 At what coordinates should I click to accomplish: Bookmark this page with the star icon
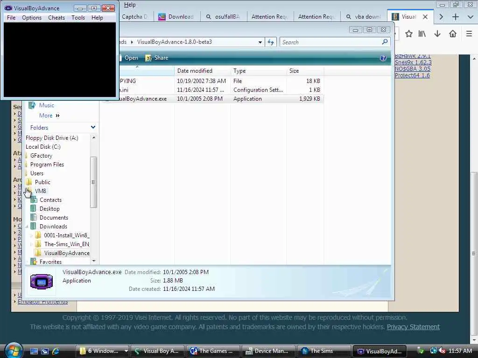(x=409, y=34)
